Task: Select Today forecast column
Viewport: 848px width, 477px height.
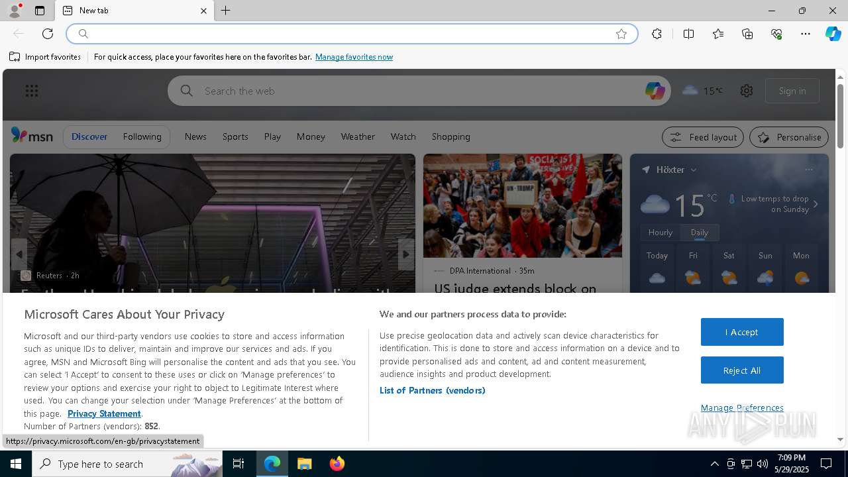Action: (657, 268)
